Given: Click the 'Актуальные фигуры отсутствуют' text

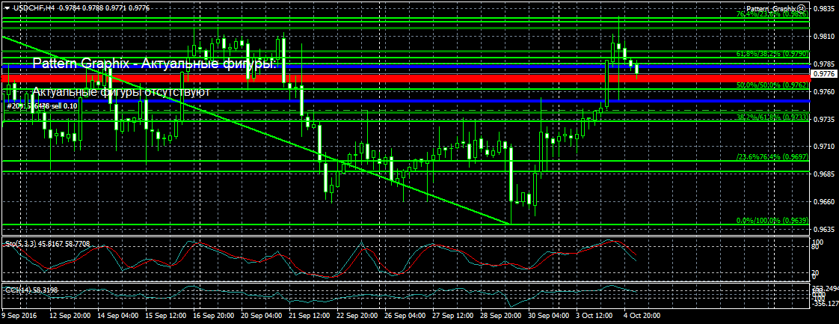Looking at the screenshot, I should [121, 92].
